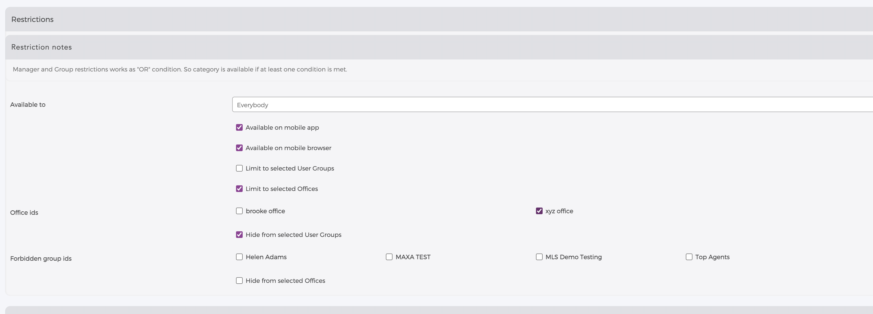Enable Limit to selected User Groups

(239, 168)
